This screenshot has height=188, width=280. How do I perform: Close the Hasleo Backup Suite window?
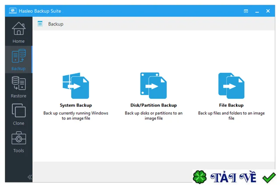coord(268,11)
